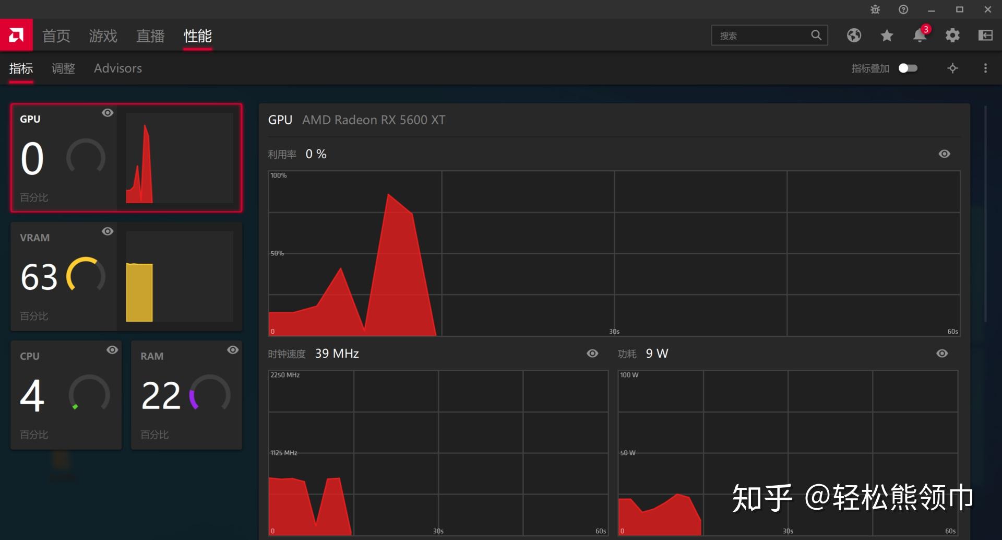Click the clock speed chart
This screenshot has width=1002, height=540.
(x=438, y=453)
